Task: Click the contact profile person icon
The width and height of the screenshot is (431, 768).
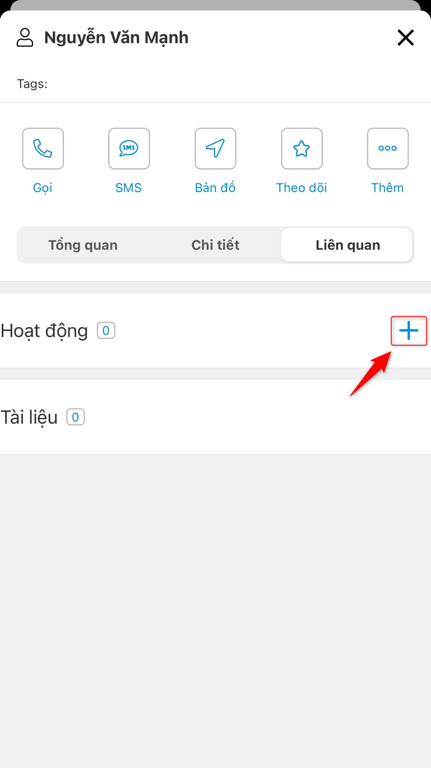Action: click(25, 37)
